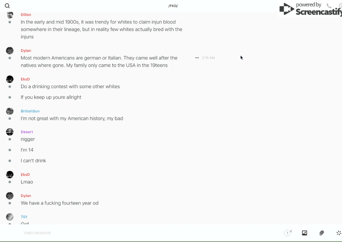Click Desert's avatar image
This screenshot has height=242, width=342.
(x=10, y=132)
